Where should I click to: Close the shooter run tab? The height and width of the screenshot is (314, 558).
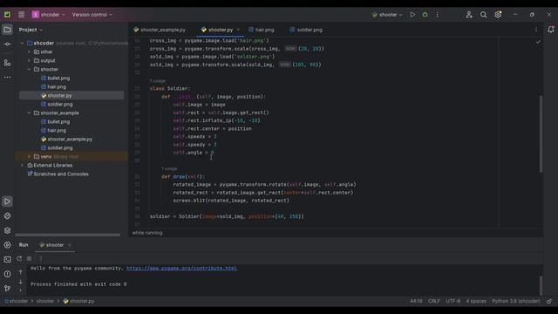(70, 245)
